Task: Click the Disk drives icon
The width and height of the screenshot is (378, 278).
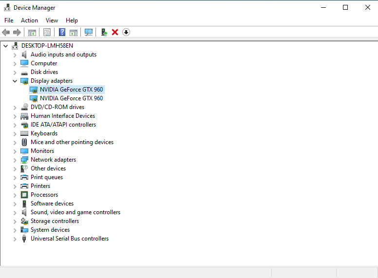Action: click(24, 73)
